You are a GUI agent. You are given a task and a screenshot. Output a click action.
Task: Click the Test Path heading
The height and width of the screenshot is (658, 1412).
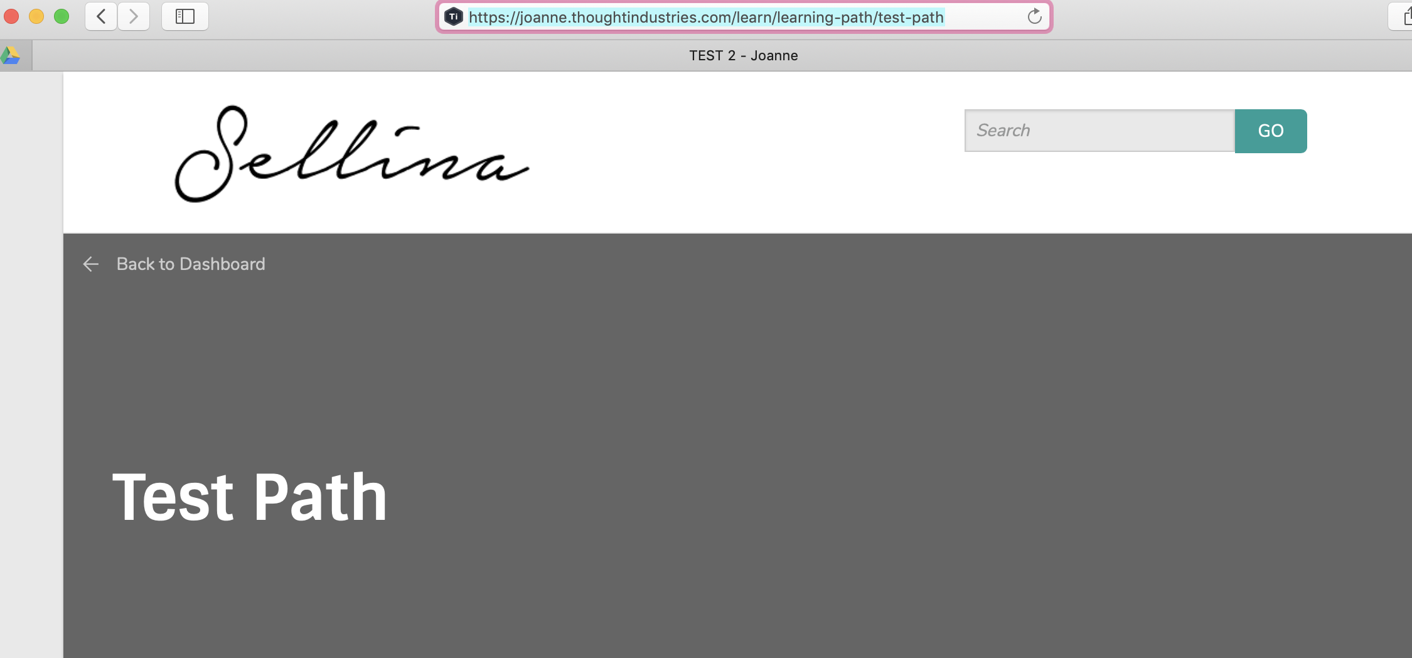(x=249, y=497)
